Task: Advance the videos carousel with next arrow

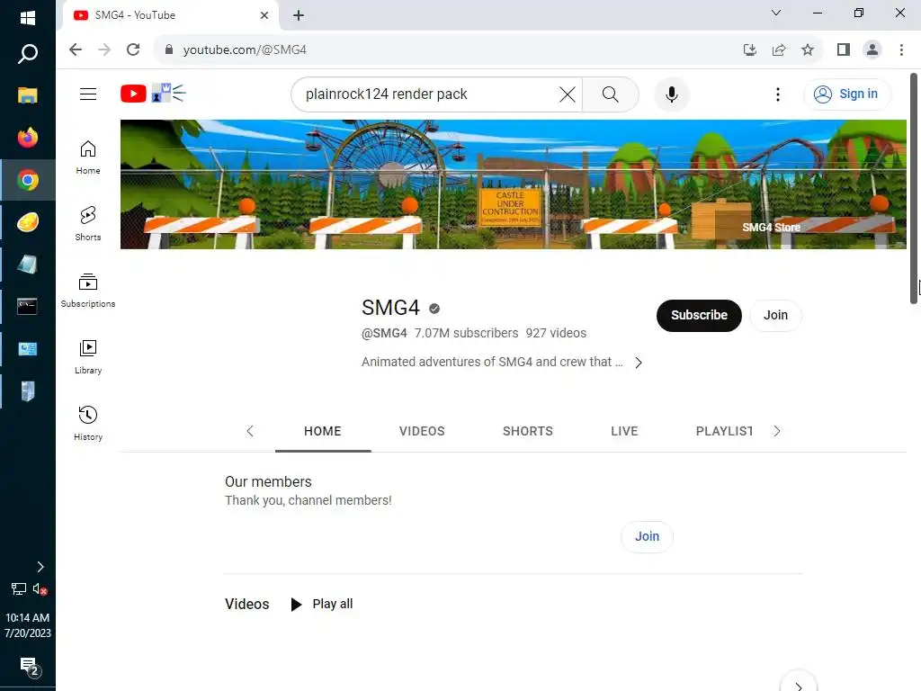Action: click(x=799, y=685)
